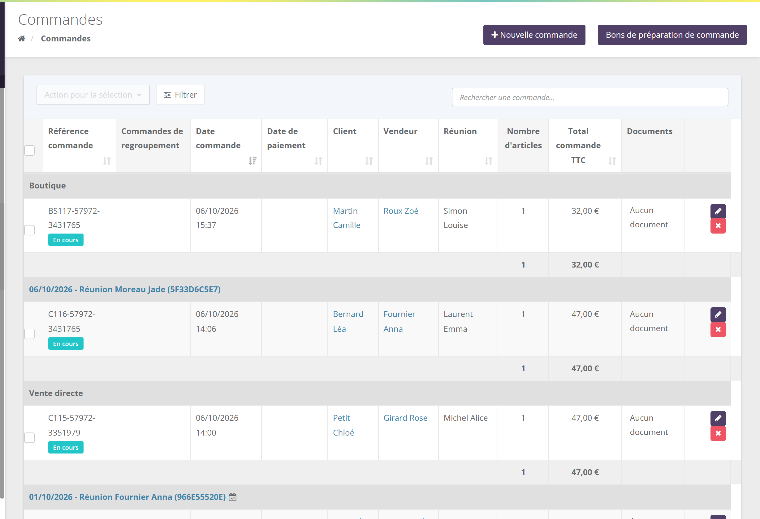Select checkbox for order C116-57972-3431765
Viewport: 760px width, 519px height.
tap(29, 334)
